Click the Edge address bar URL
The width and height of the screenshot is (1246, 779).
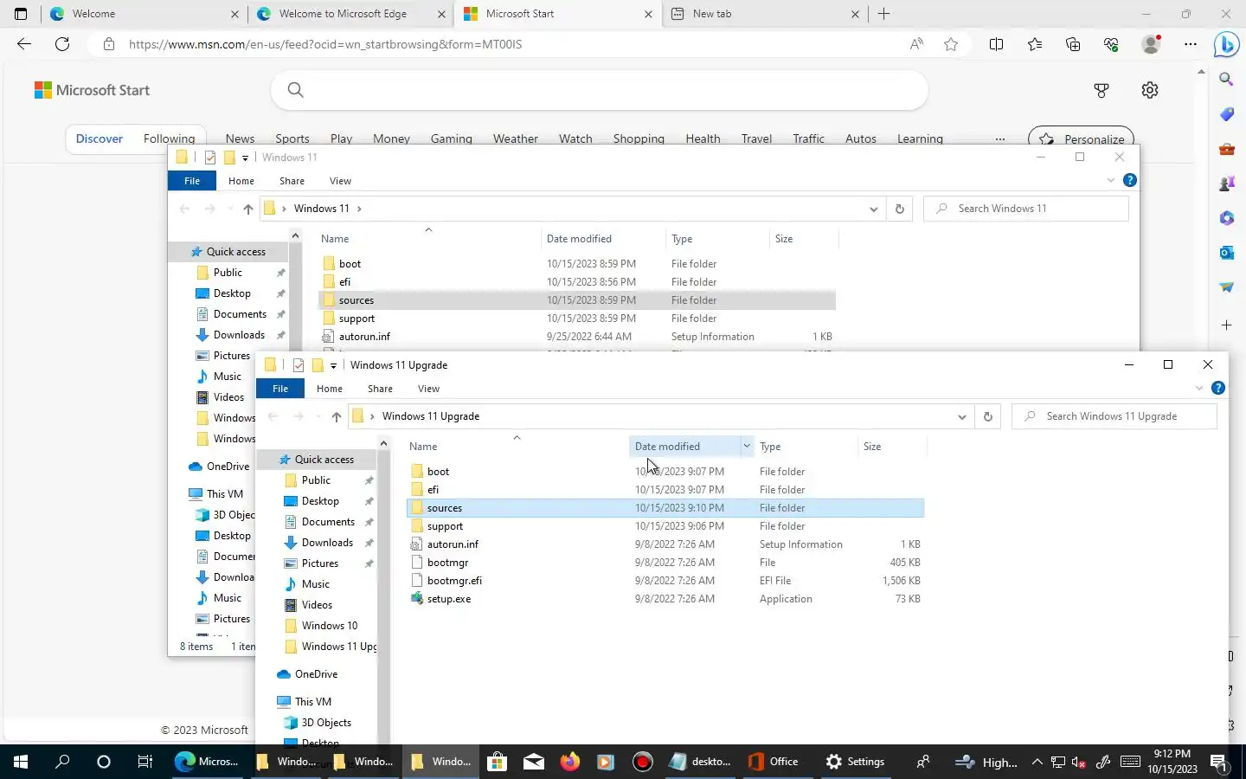[325, 44]
